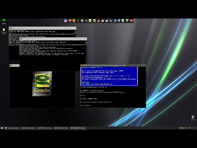197x148 pixels.
Task: Click the 'SET BLASTER=A220' command line
Action: (93, 87)
